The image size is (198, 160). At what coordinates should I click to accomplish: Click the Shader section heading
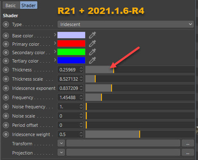10,16
